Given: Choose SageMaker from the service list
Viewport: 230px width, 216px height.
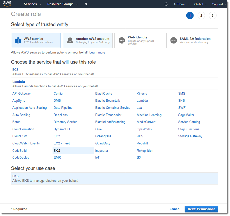Looking at the screenshot, I should (186, 115).
